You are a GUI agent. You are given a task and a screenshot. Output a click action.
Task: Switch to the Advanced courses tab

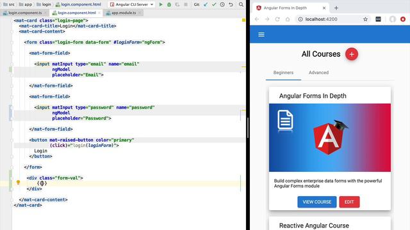click(x=318, y=73)
